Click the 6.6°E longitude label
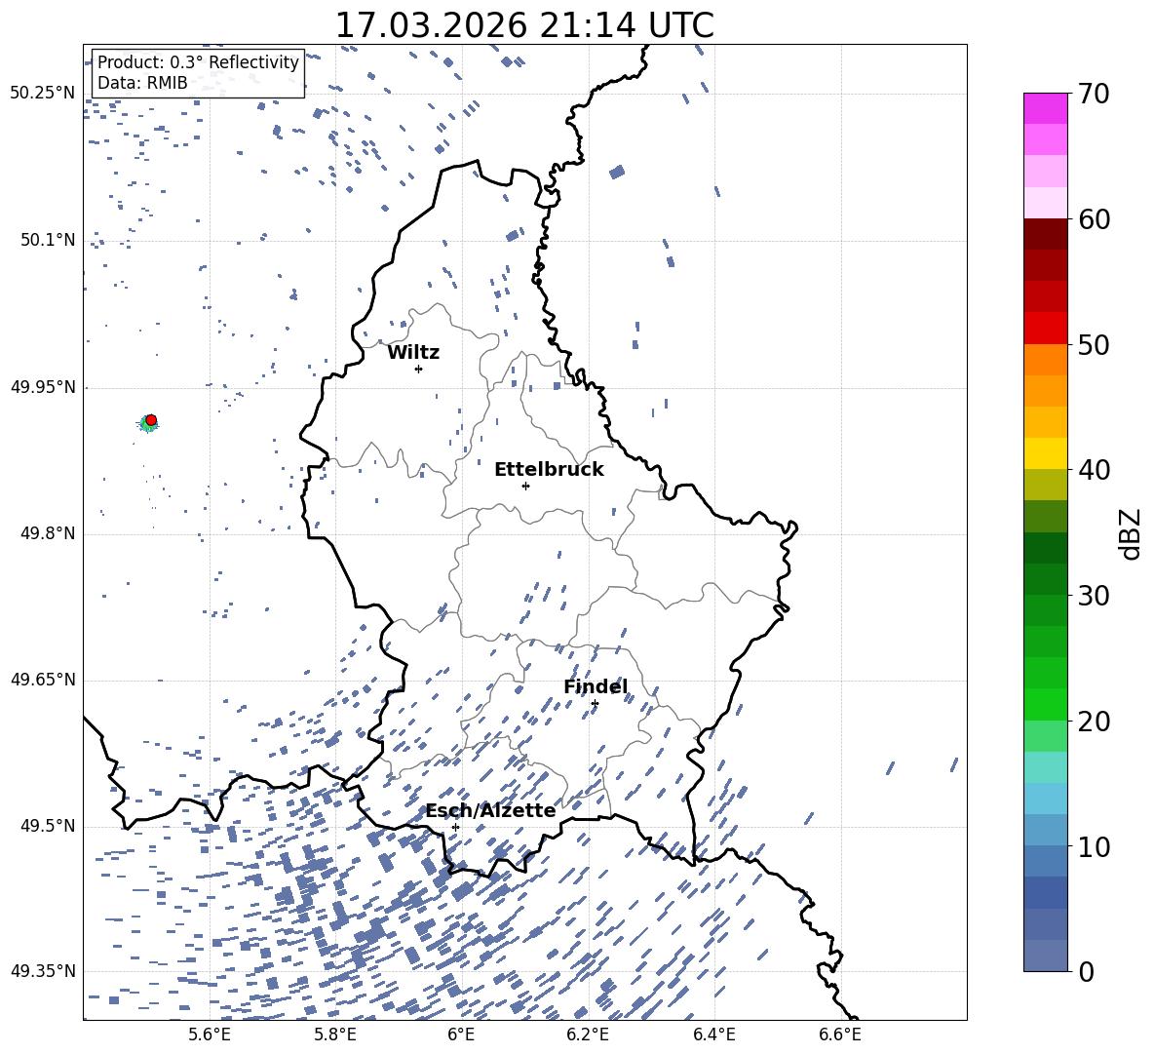1154x1054 pixels. pyautogui.click(x=840, y=1034)
